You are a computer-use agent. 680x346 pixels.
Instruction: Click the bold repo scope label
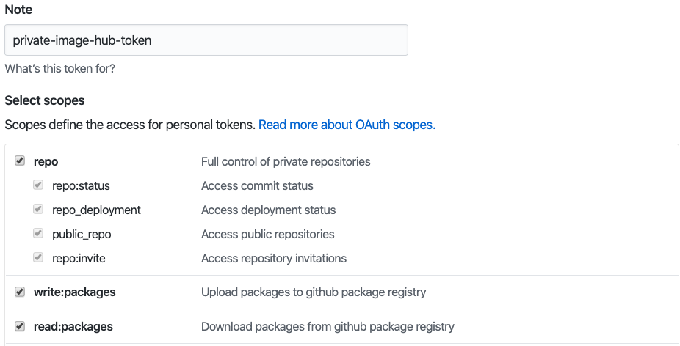click(46, 161)
